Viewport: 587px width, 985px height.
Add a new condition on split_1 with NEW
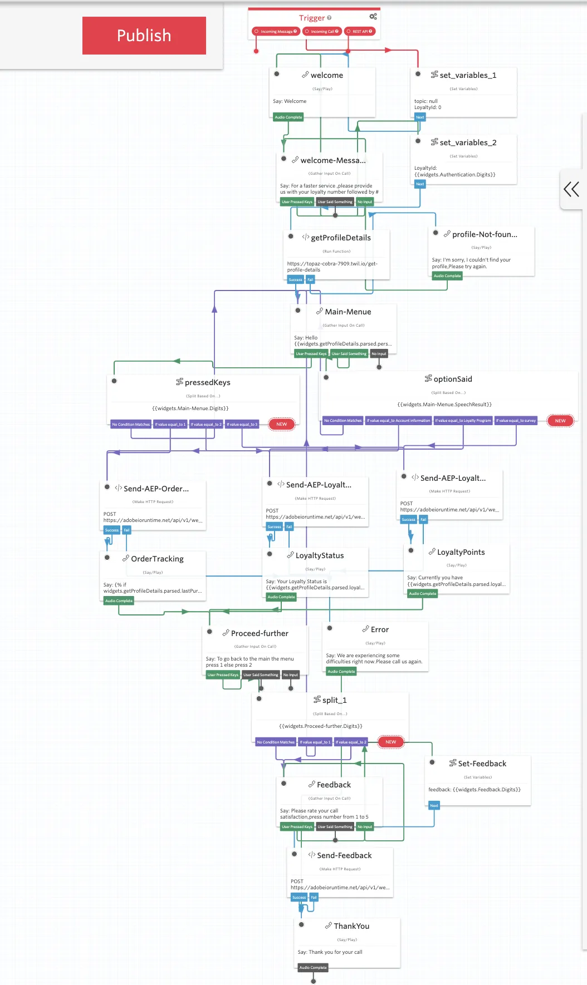pyautogui.click(x=391, y=742)
